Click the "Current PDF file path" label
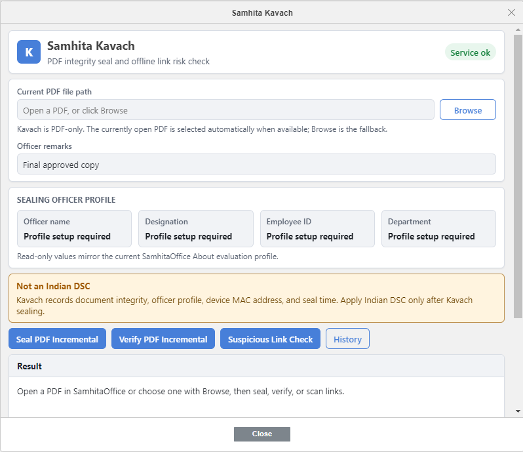523x452 pixels. pyautogui.click(x=54, y=92)
